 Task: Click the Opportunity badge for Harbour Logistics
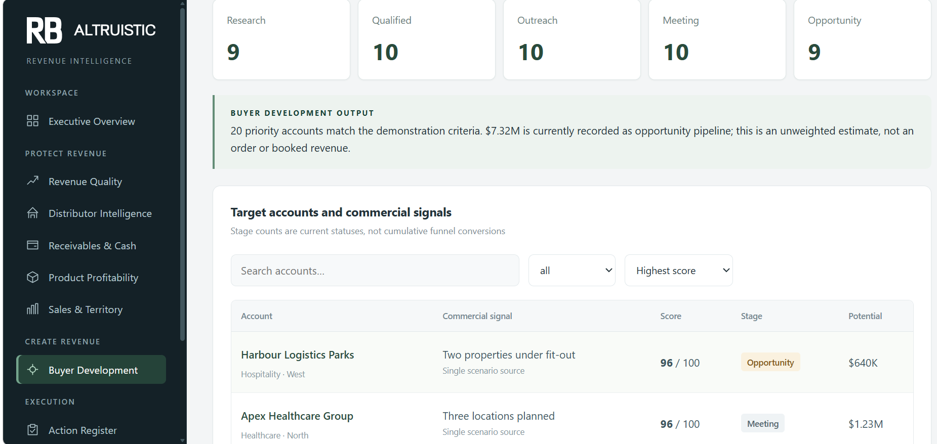pyautogui.click(x=770, y=362)
